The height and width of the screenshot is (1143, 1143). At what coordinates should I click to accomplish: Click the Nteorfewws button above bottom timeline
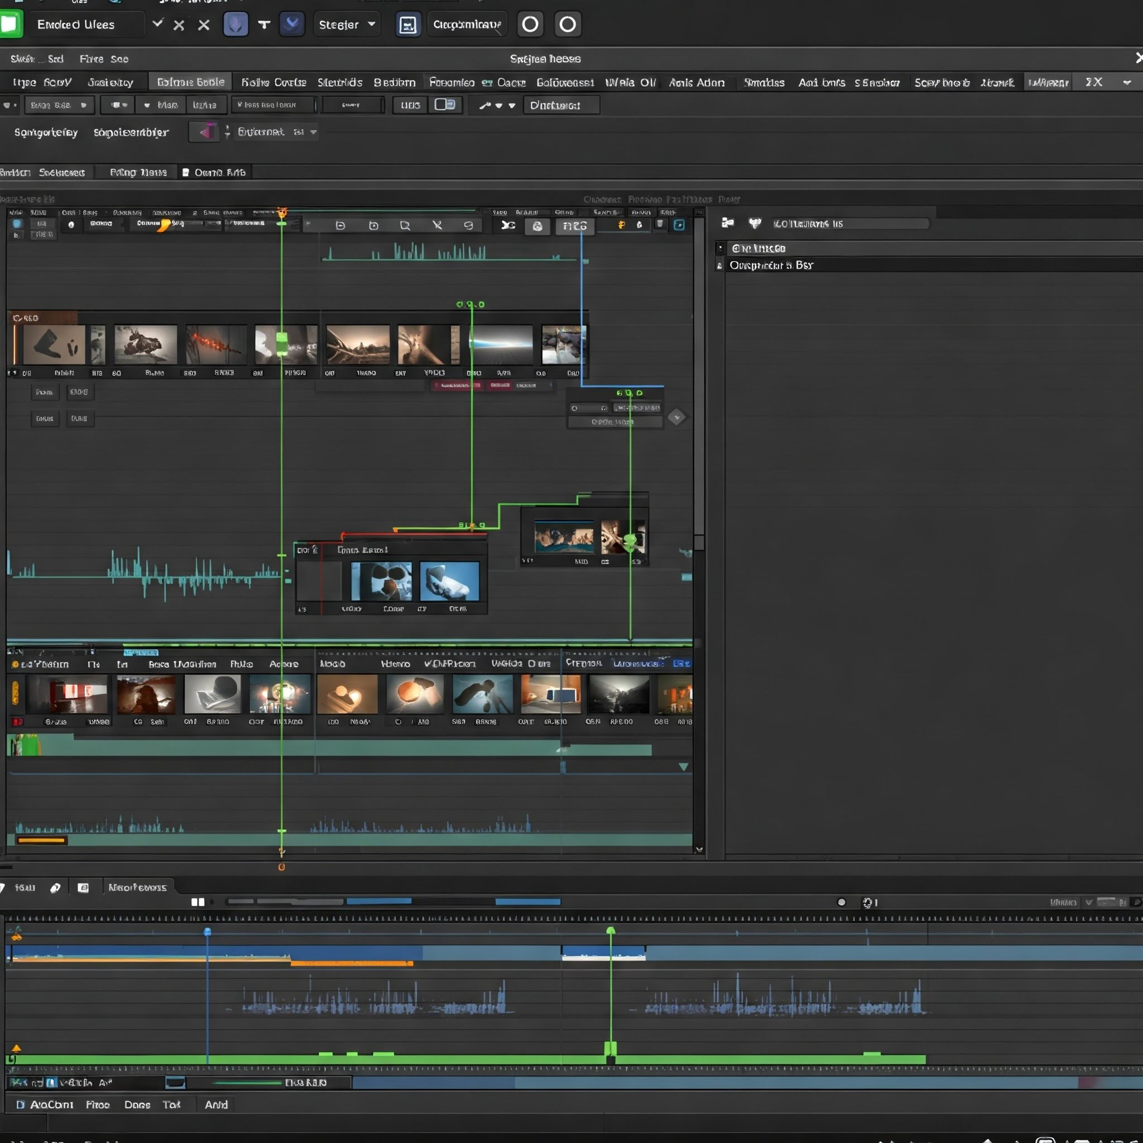[138, 887]
